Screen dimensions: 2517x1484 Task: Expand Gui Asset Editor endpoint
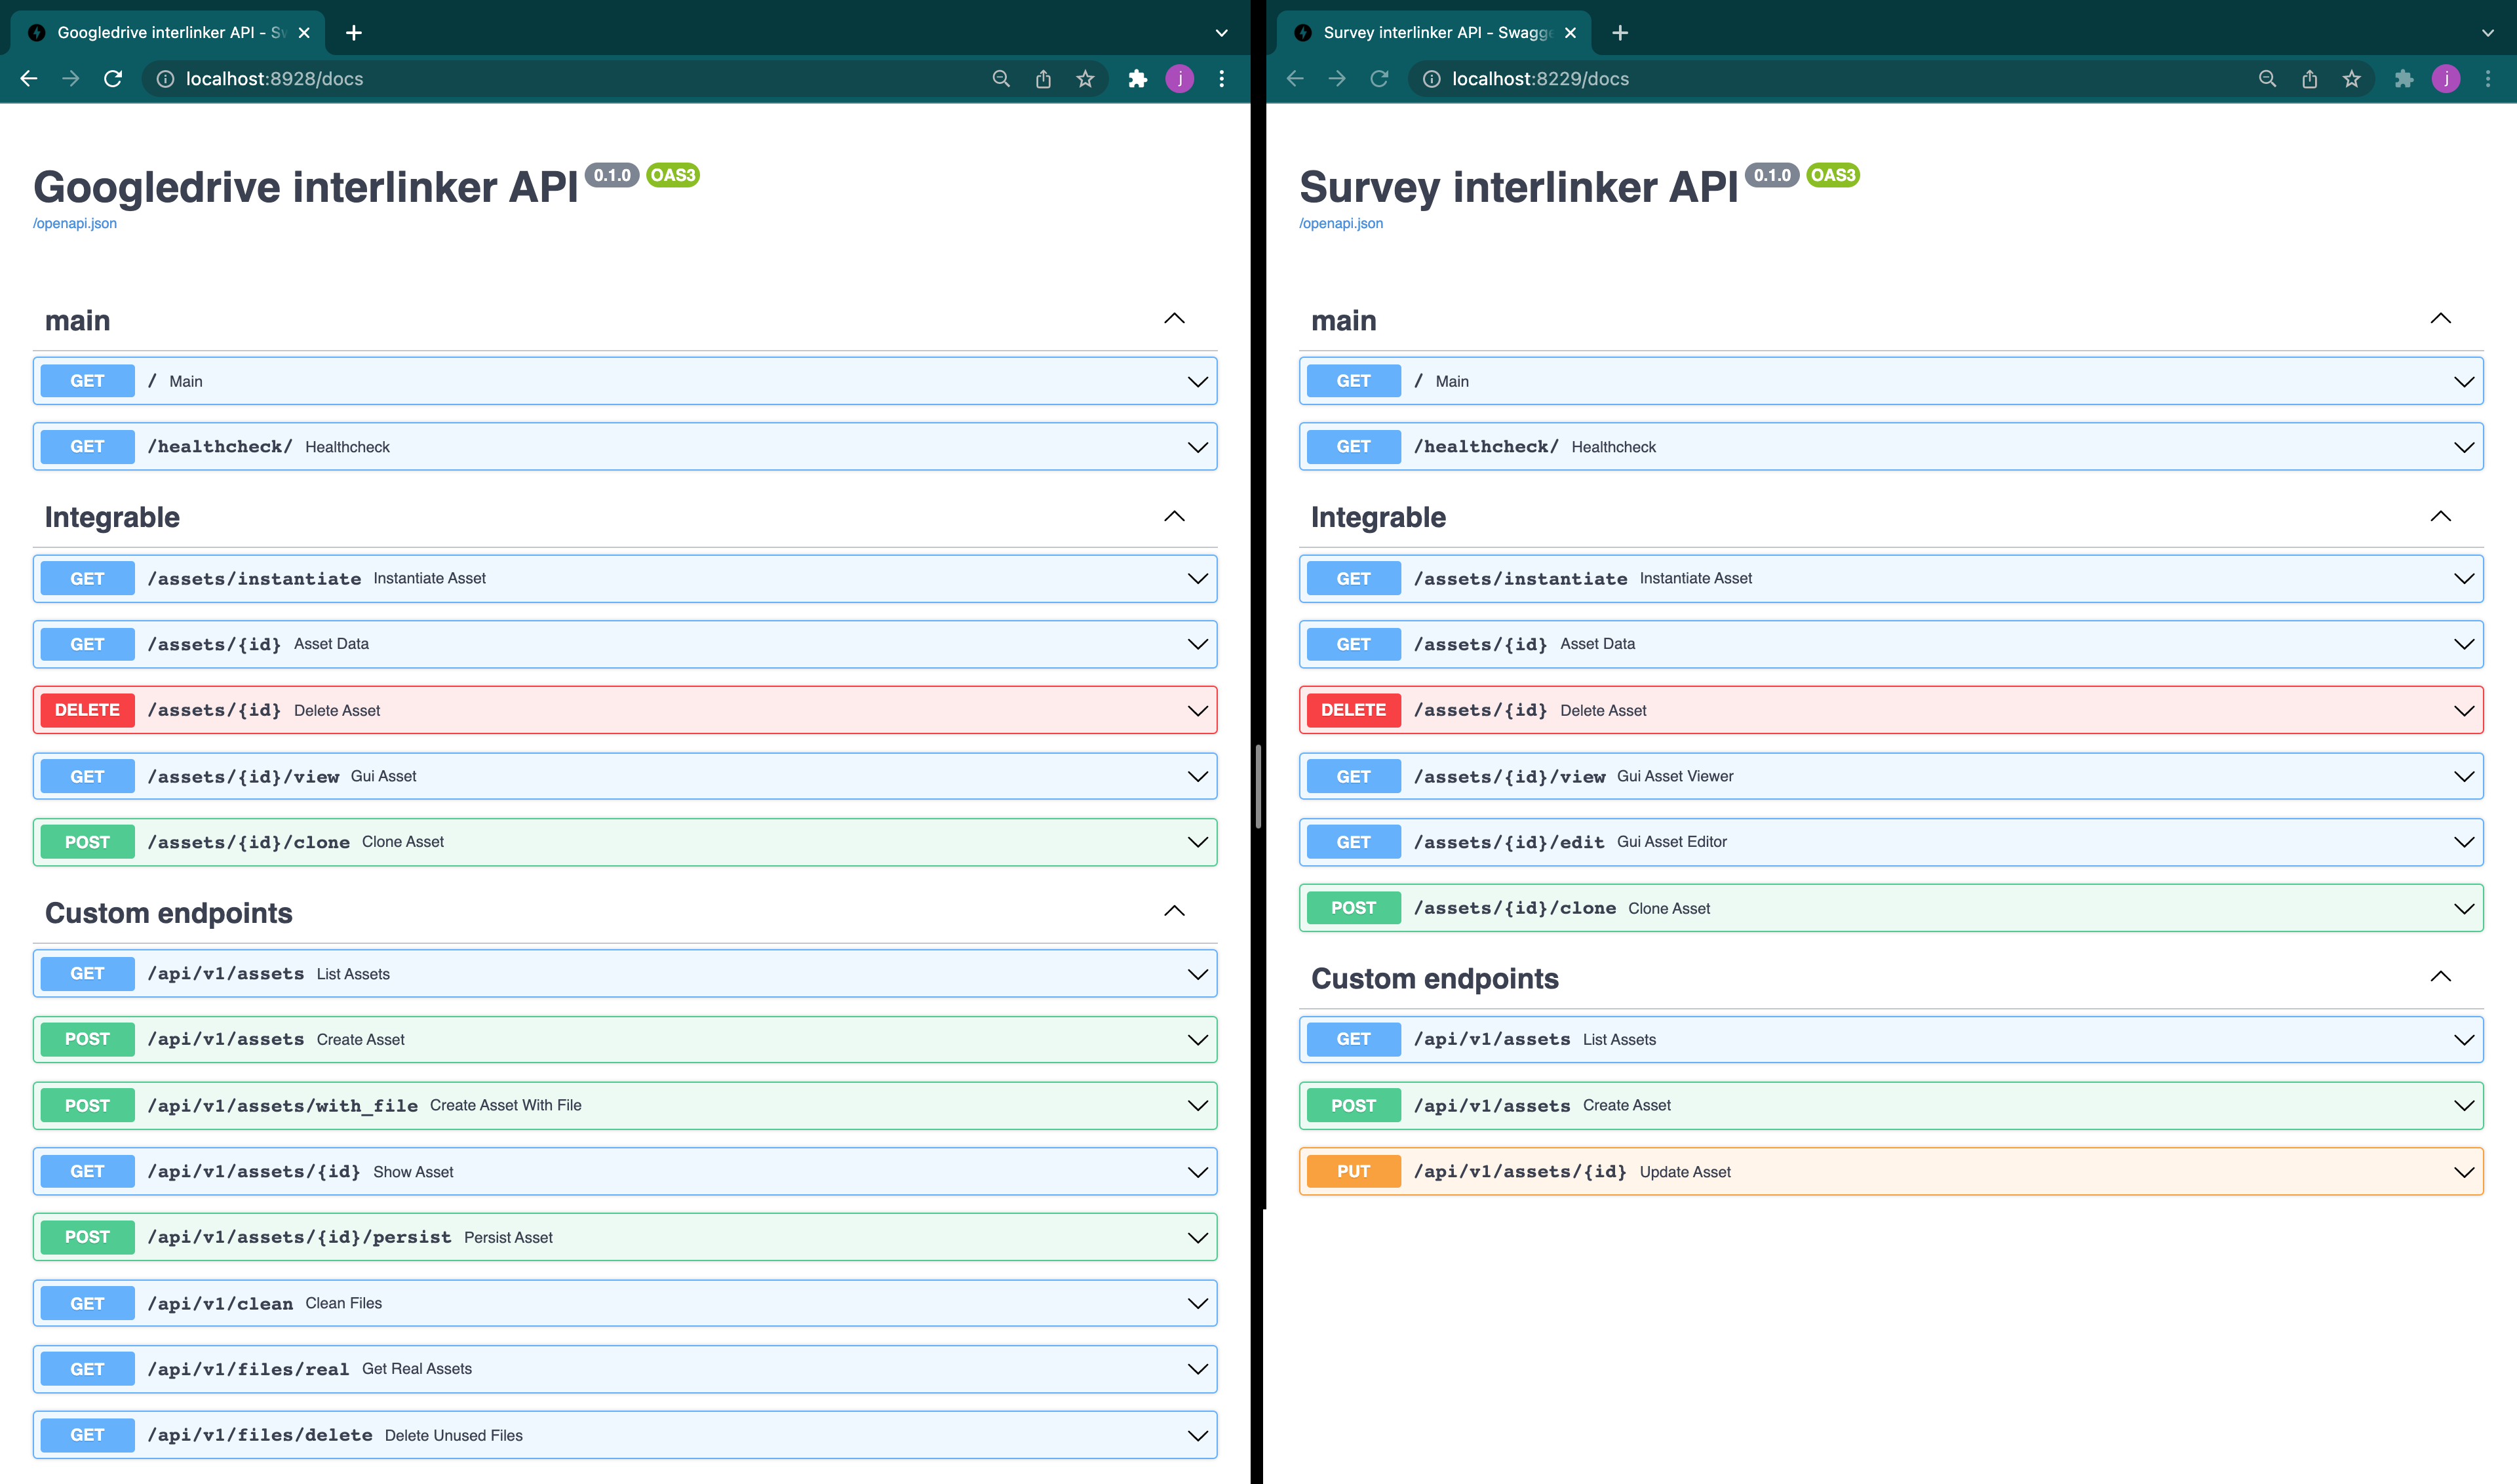(1891, 842)
